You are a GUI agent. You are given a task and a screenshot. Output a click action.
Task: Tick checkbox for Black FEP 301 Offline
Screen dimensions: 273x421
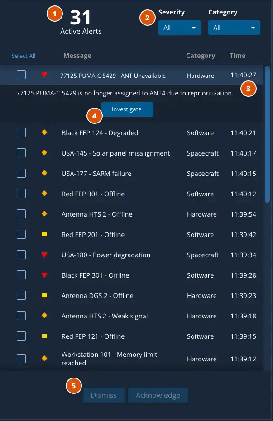click(21, 275)
